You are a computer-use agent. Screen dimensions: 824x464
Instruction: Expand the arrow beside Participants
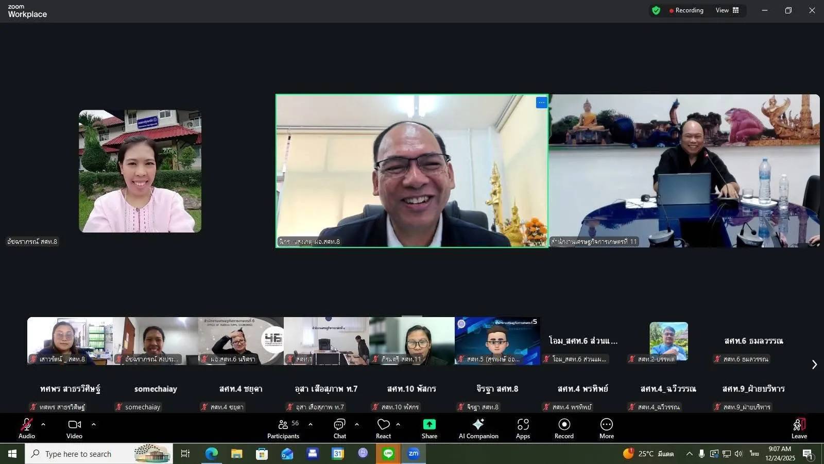311,424
